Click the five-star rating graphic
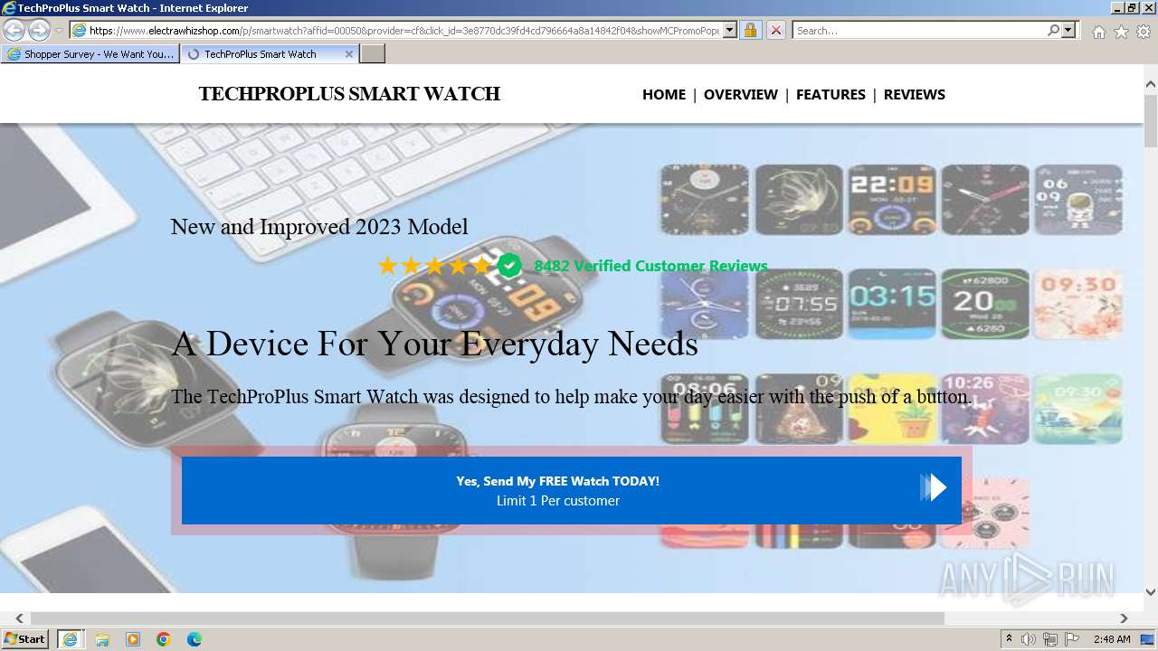Image resolution: width=1158 pixels, height=651 pixels. 435,266
